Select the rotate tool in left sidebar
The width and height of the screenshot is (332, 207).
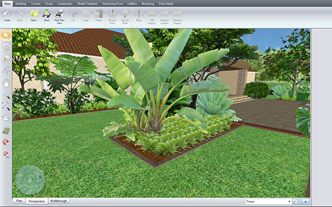[x=6, y=47]
